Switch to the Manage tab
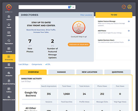Viewport: 138px width, 111px height. point(61,72)
